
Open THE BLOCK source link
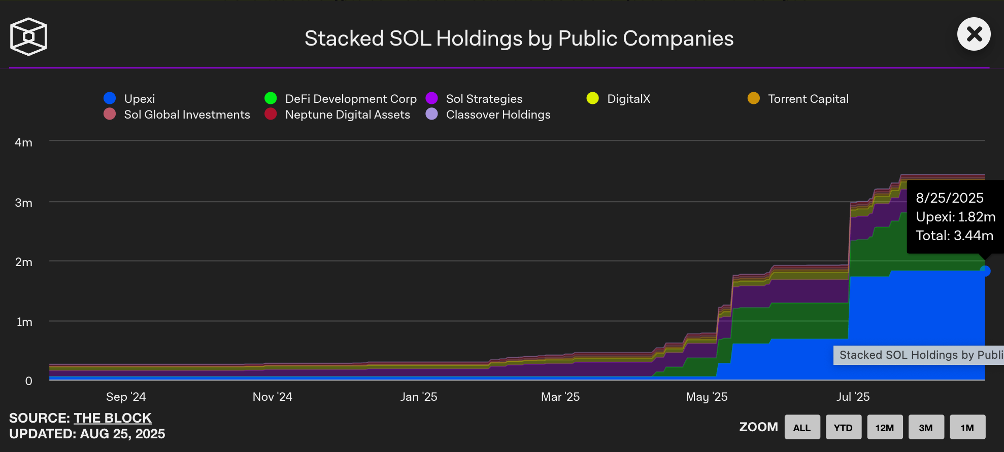113,418
